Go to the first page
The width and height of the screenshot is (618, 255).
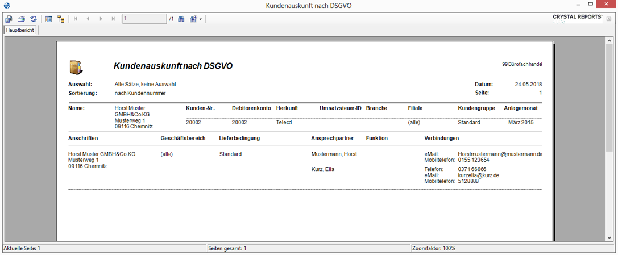(x=76, y=19)
